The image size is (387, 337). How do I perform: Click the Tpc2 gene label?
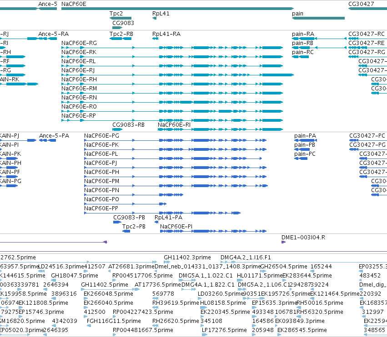coord(116,14)
